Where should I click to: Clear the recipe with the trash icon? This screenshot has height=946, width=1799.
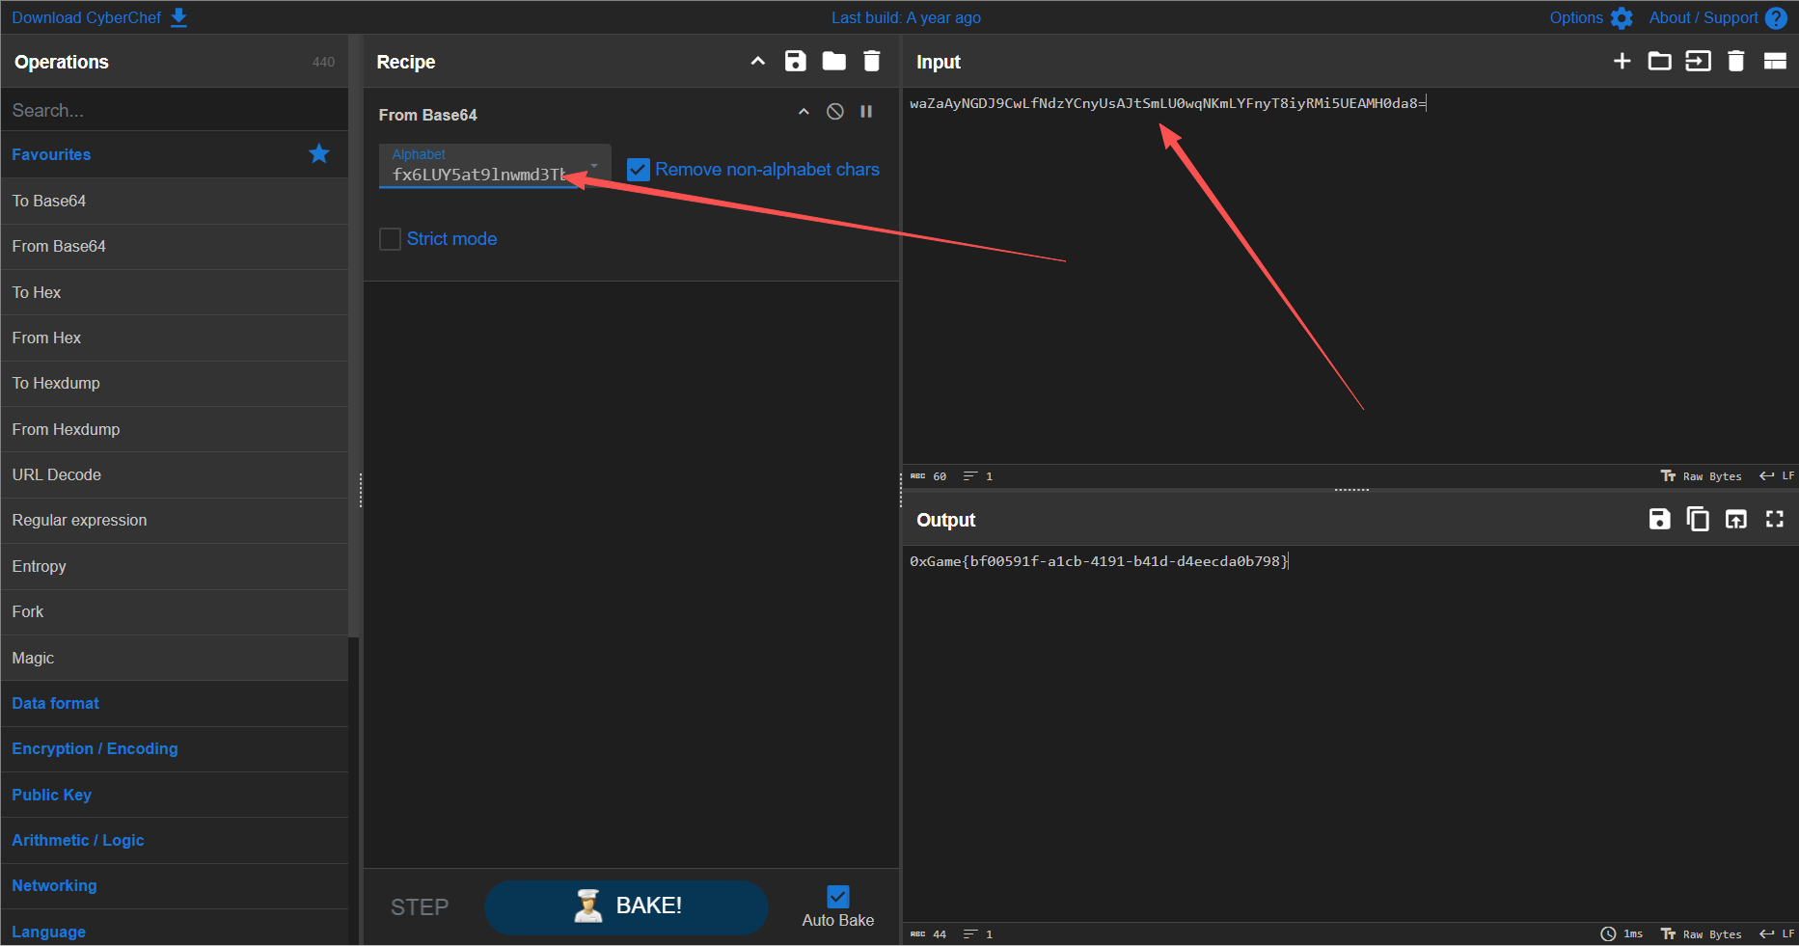[871, 62]
